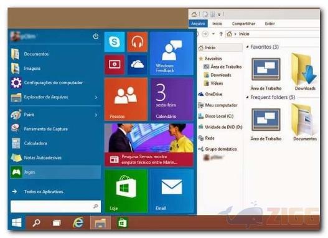Collapse the Frequent folders (5) group

coord(247,97)
